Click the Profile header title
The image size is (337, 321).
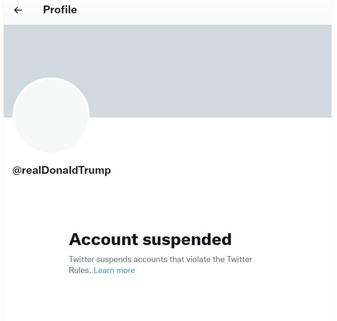(60, 10)
